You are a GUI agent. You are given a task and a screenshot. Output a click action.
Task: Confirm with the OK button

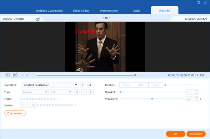click(176, 134)
